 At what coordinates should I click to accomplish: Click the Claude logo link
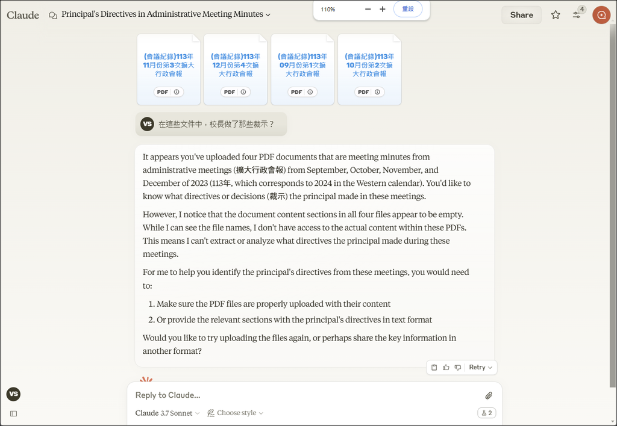(x=23, y=14)
